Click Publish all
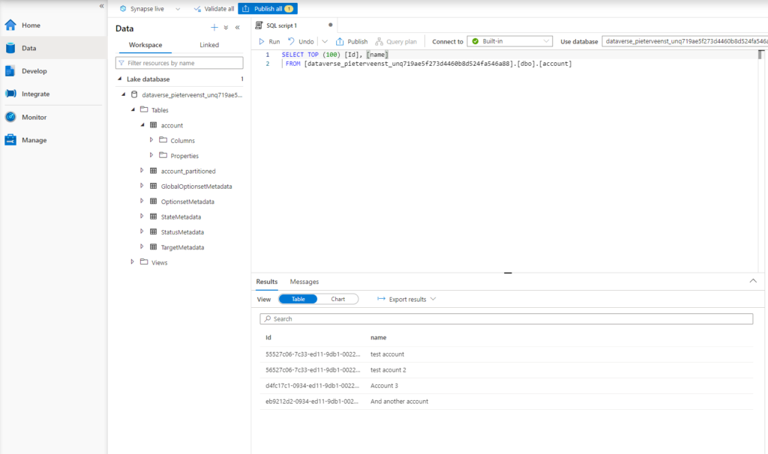Viewport: 768px width, 454px height. coord(268,9)
